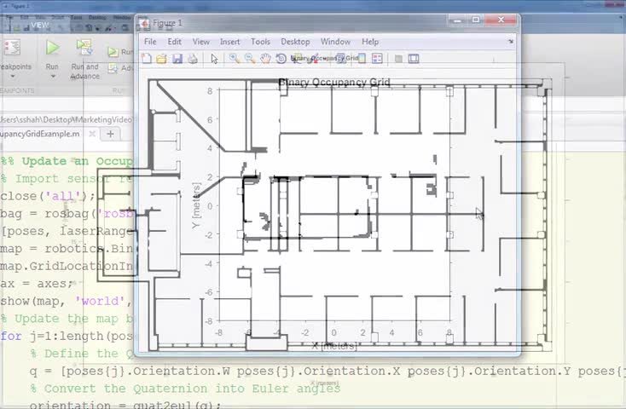
Task: Select the Edit Plot arrow tool
Action: tap(214, 59)
